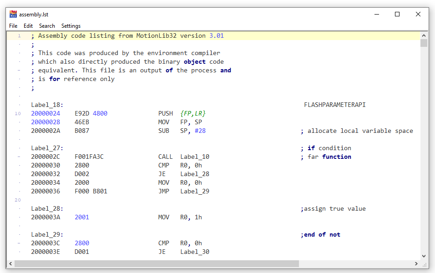435x273 pixels.
Task: Click opcode E92D 4800
Action: click(91, 113)
